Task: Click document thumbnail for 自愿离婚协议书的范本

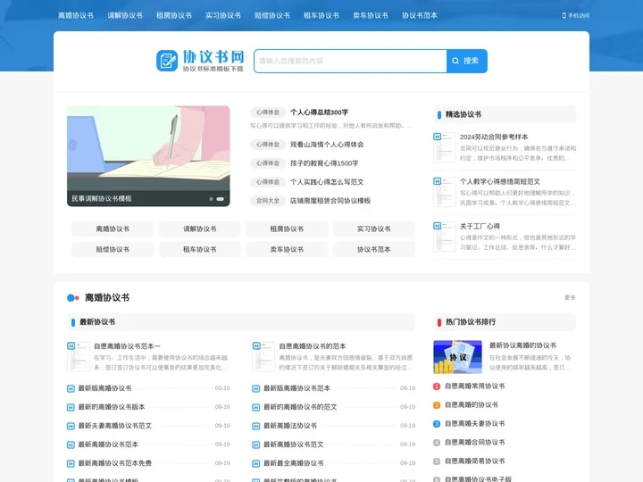Action: point(263,356)
